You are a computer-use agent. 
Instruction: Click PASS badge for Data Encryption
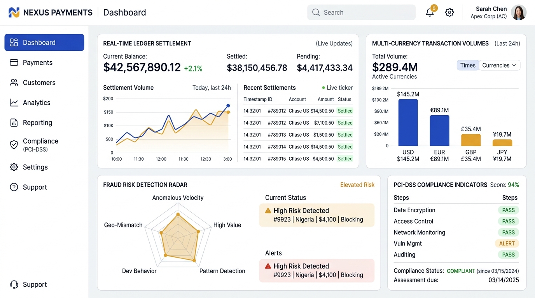[x=509, y=210]
